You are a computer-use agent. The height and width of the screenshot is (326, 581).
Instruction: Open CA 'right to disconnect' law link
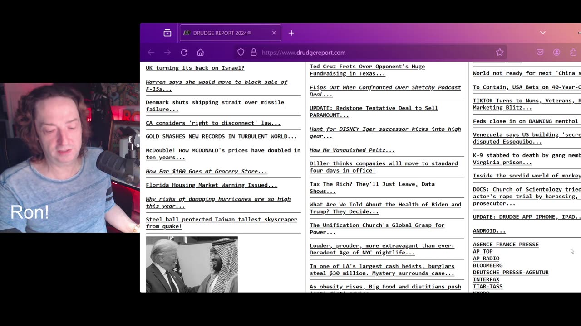pos(213,123)
